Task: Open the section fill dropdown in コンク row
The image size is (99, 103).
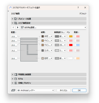Action: pos(60,50)
